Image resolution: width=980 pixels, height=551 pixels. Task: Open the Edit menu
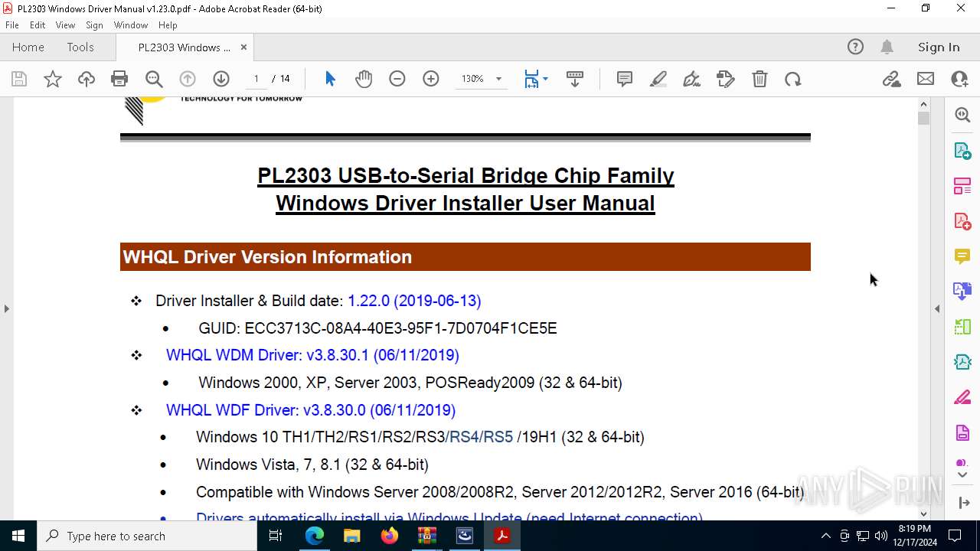click(x=38, y=25)
